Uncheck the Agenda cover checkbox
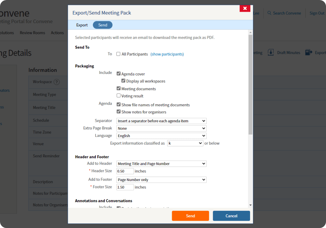Viewport: 326px width, 228px height. pos(119,74)
